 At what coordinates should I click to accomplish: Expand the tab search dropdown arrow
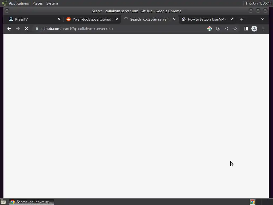click(x=263, y=19)
